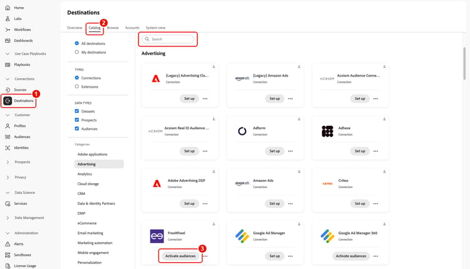The width and height of the screenshot is (470, 269).
Task: Click FreeWheel logo thumbnail
Action: pyautogui.click(x=157, y=236)
